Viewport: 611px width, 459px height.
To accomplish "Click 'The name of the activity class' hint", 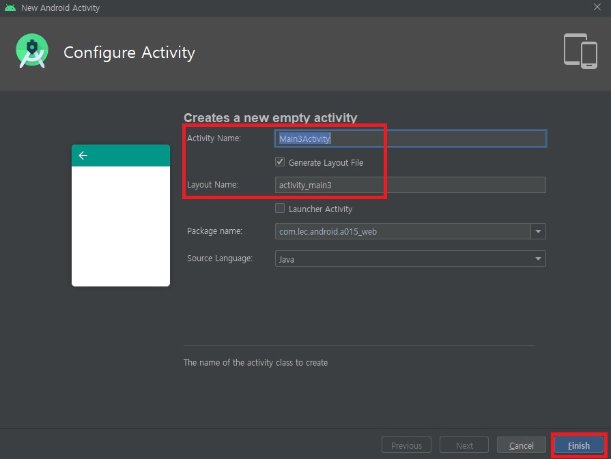I will [255, 362].
